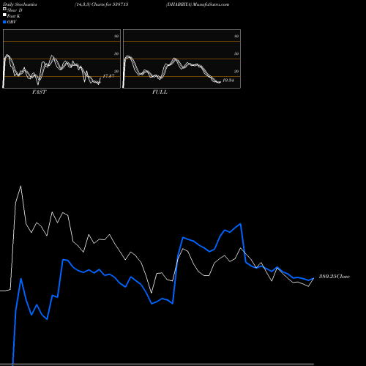Click the Fast K legend color box
This screenshot has width=366, height=366.
pos(4,15)
